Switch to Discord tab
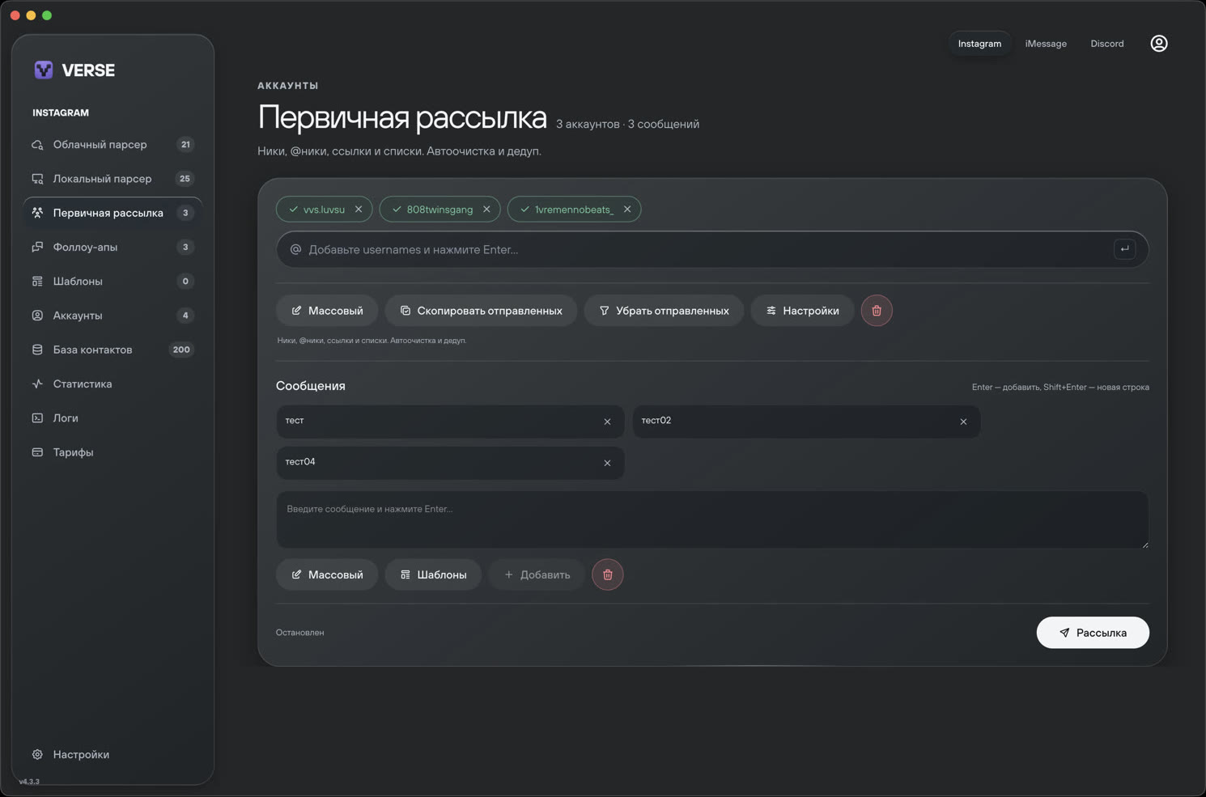1206x797 pixels. tap(1106, 44)
